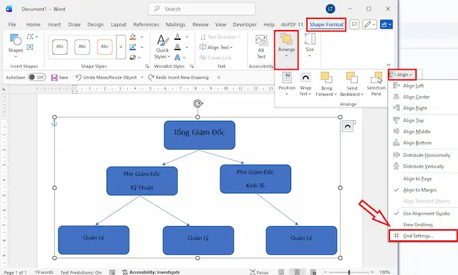The height and width of the screenshot is (275, 458).
Task: Open the Shapes gallery icon
Action: (15, 42)
